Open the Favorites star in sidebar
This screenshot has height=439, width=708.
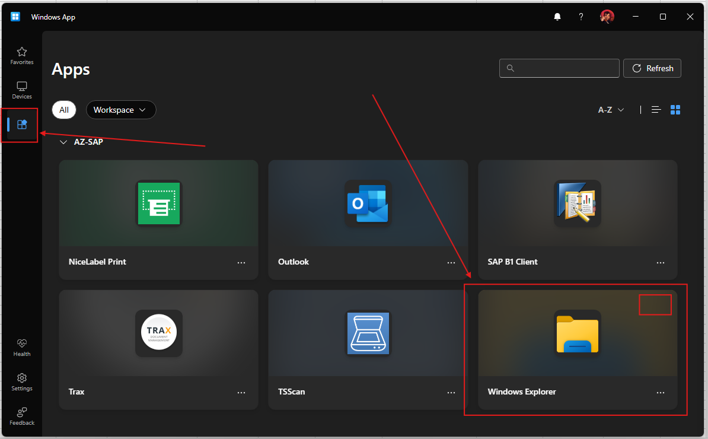22,55
